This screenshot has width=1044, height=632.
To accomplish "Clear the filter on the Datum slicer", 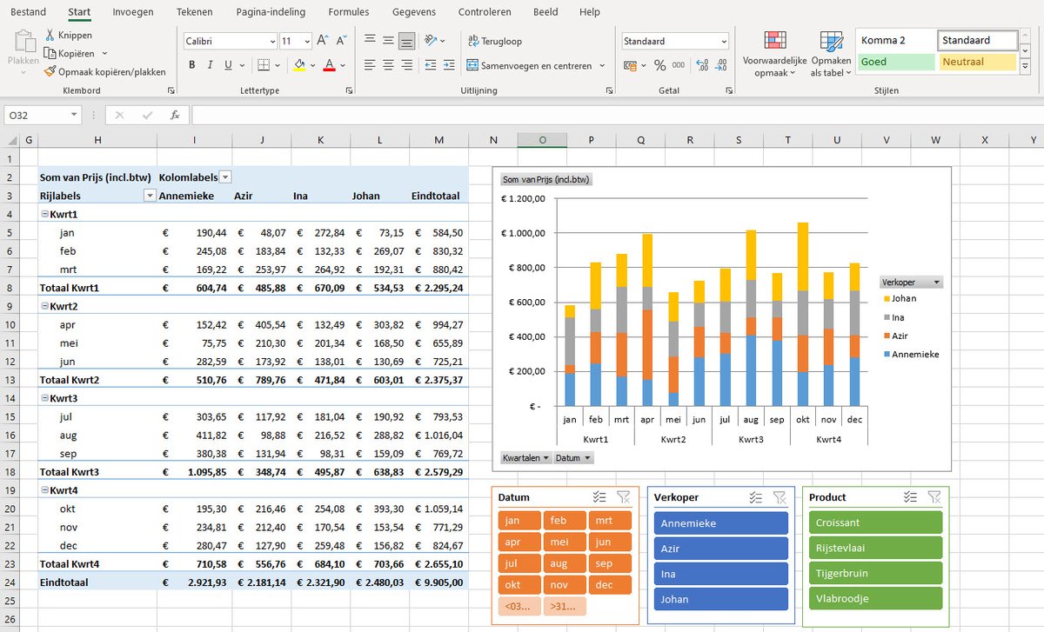I will pos(623,497).
